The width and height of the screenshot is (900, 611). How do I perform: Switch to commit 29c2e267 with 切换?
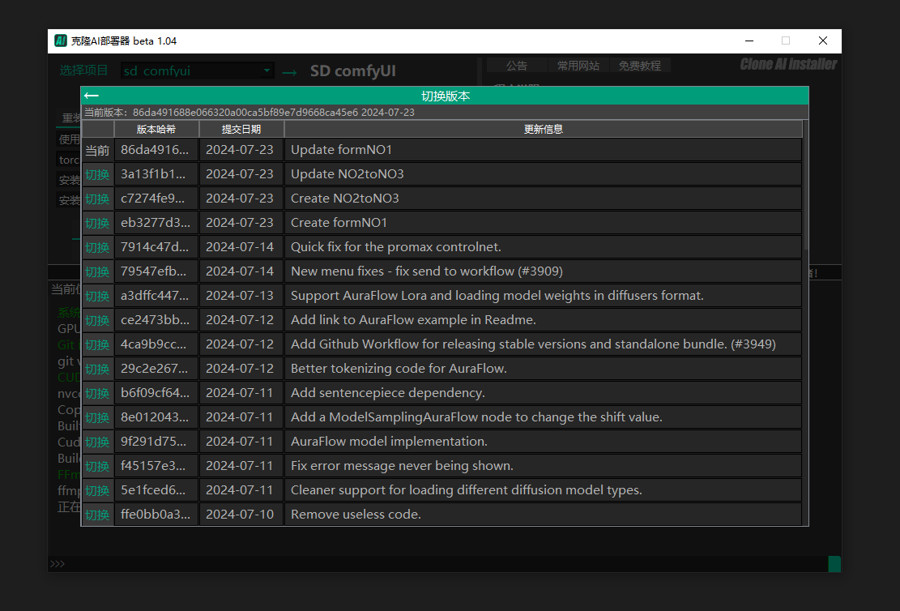tap(97, 369)
